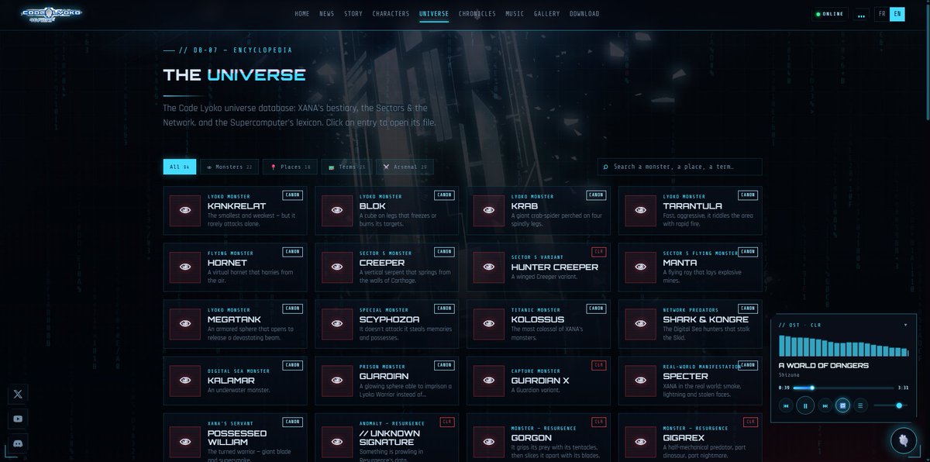The height and width of the screenshot is (462, 930).
Task: Adjust the music player volume slider
Action: tap(890, 405)
